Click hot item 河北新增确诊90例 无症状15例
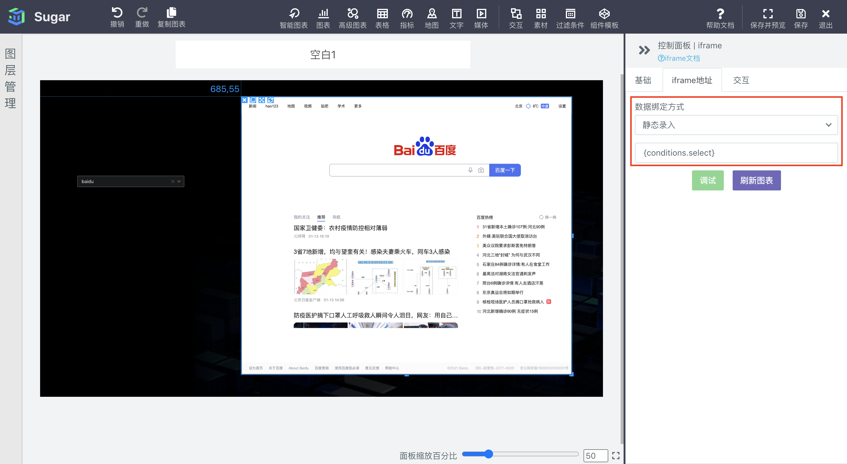Screen dimensions: 847x464 pos(510,311)
